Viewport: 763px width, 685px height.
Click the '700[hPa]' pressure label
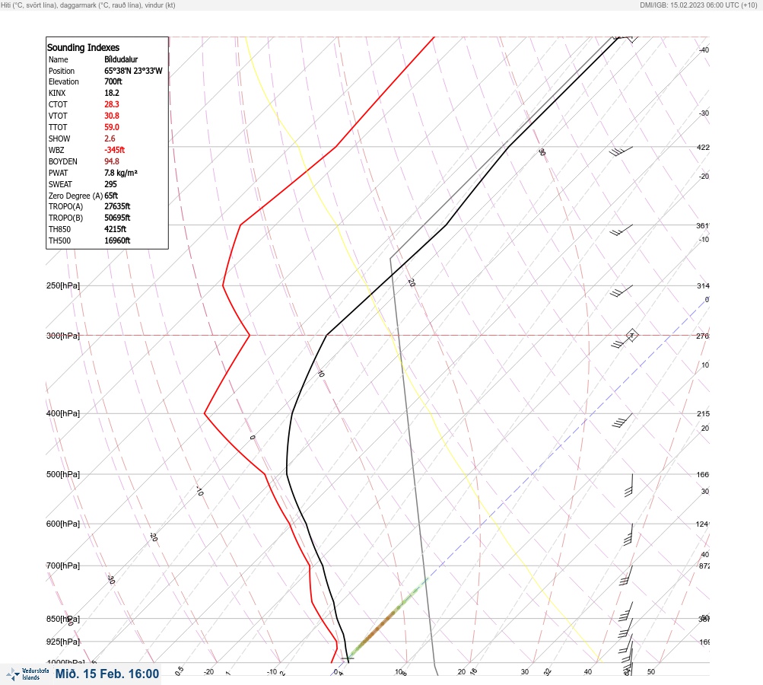[63, 566]
